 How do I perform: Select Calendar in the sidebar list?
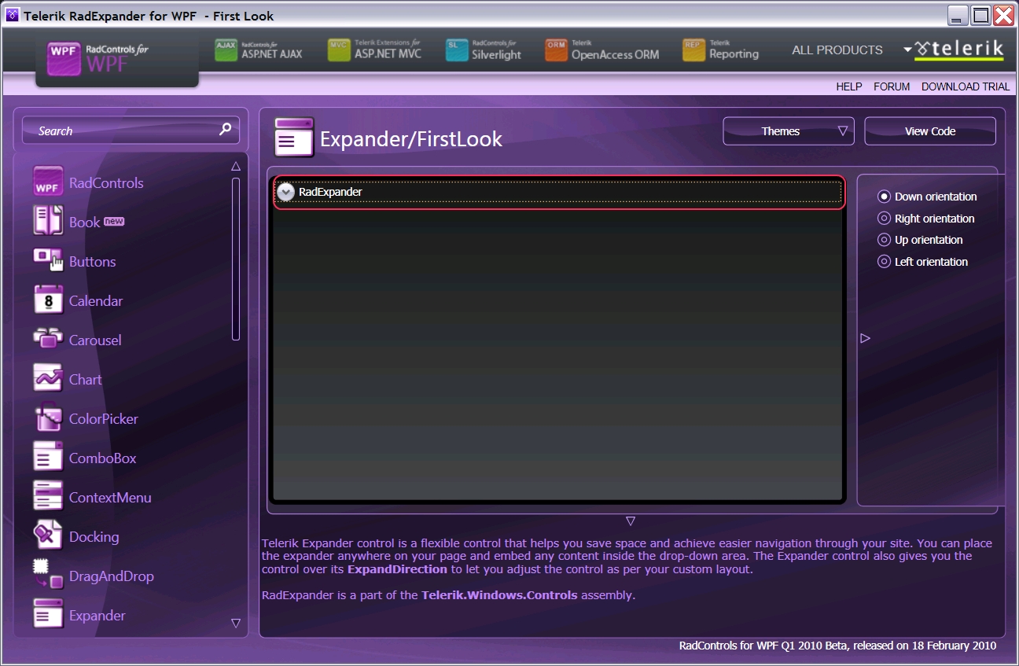(96, 301)
